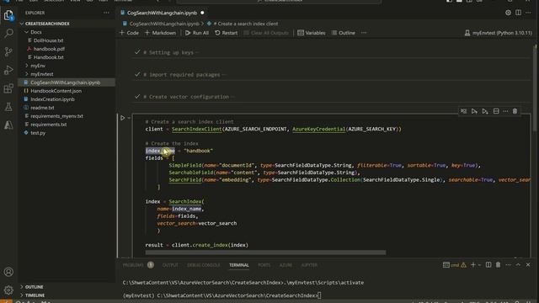This screenshot has width=539, height=303.
Task: Switch to the OUTPUT panel tab
Action: (170, 265)
